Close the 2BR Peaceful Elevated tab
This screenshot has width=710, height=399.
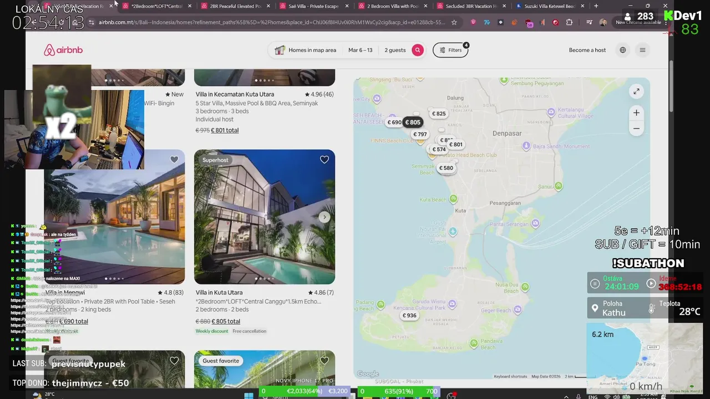[268, 6]
